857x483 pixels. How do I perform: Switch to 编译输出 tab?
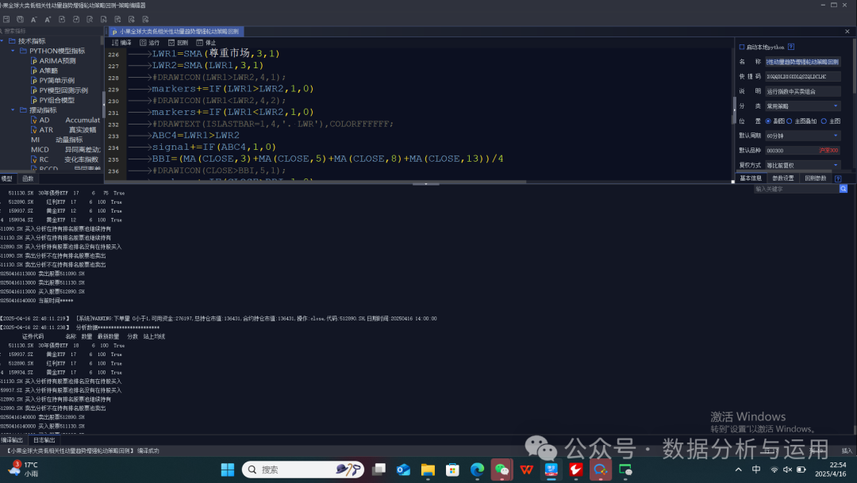click(x=13, y=440)
